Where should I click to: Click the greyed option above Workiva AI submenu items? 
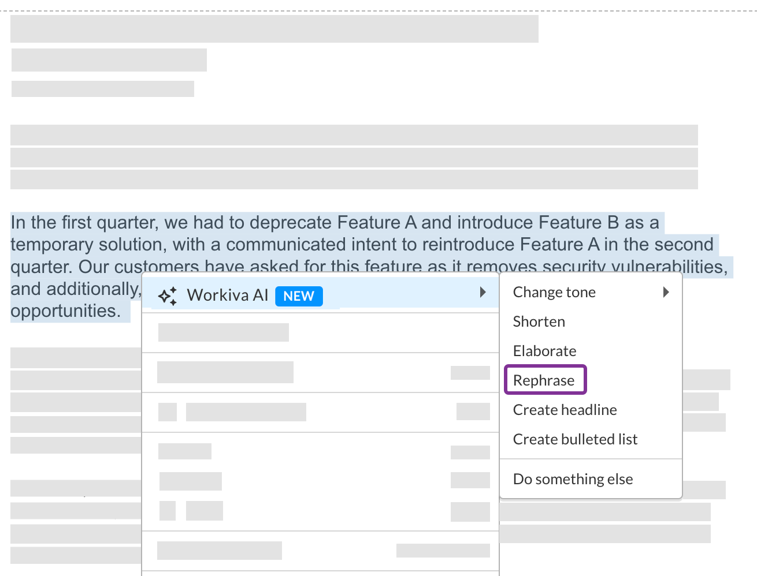(223, 332)
